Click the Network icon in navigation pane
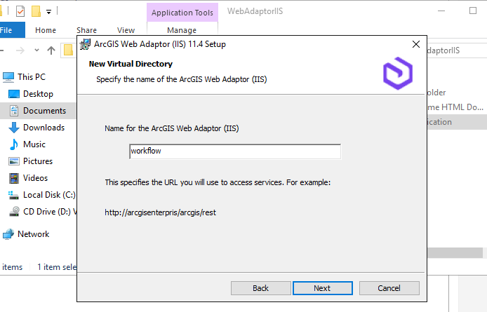The height and width of the screenshot is (312, 487). point(8,234)
